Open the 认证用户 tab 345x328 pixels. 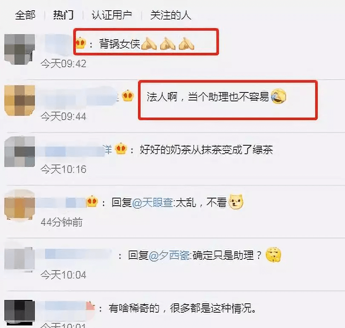pos(112,15)
